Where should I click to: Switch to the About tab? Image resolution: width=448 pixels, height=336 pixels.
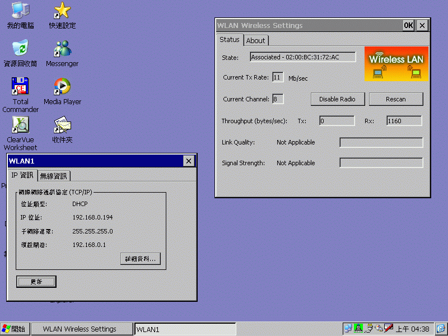pyautogui.click(x=256, y=40)
